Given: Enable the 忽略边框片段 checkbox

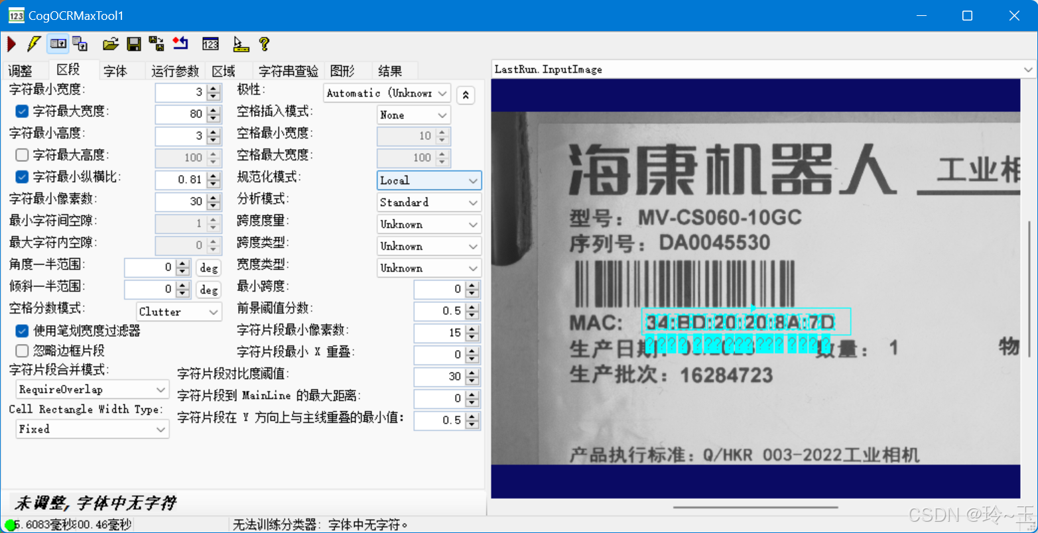Looking at the screenshot, I should (x=22, y=351).
